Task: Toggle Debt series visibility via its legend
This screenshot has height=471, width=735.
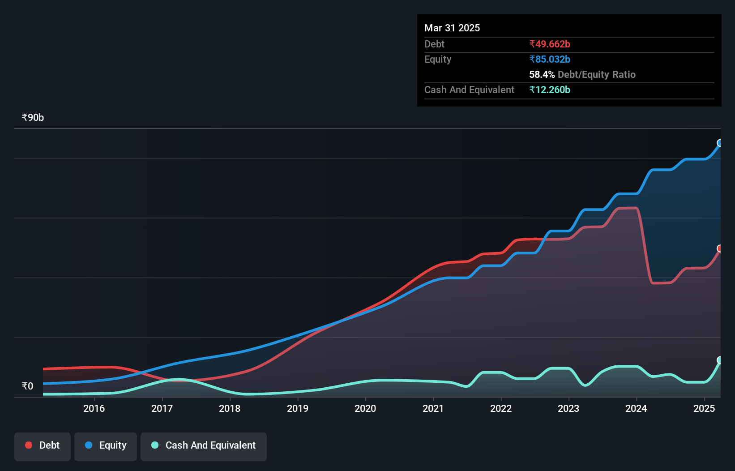Action: coord(43,445)
